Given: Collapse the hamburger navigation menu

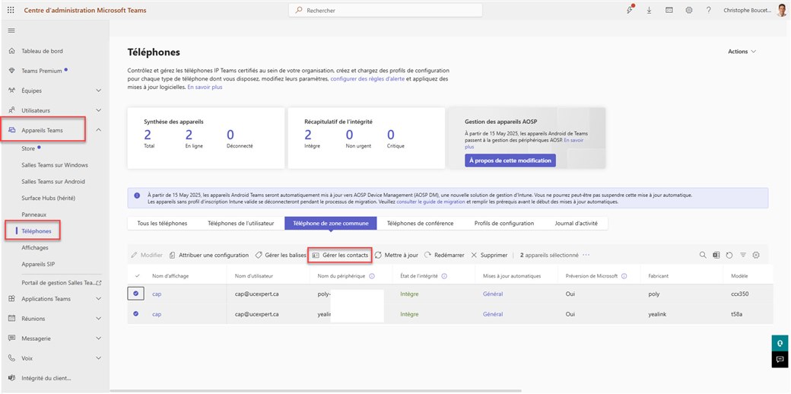Looking at the screenshot, I should (11, 30).
